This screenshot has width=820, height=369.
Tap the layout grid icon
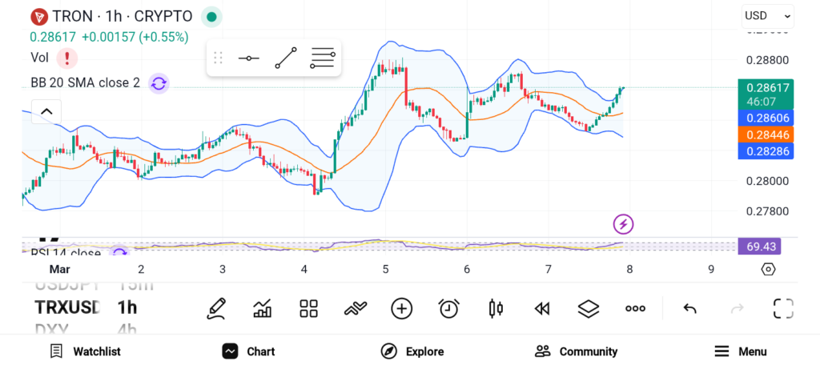pyautogui.click(x=308, y=308)
